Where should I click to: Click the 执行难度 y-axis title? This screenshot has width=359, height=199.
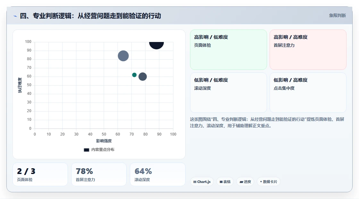click(20, 85)
